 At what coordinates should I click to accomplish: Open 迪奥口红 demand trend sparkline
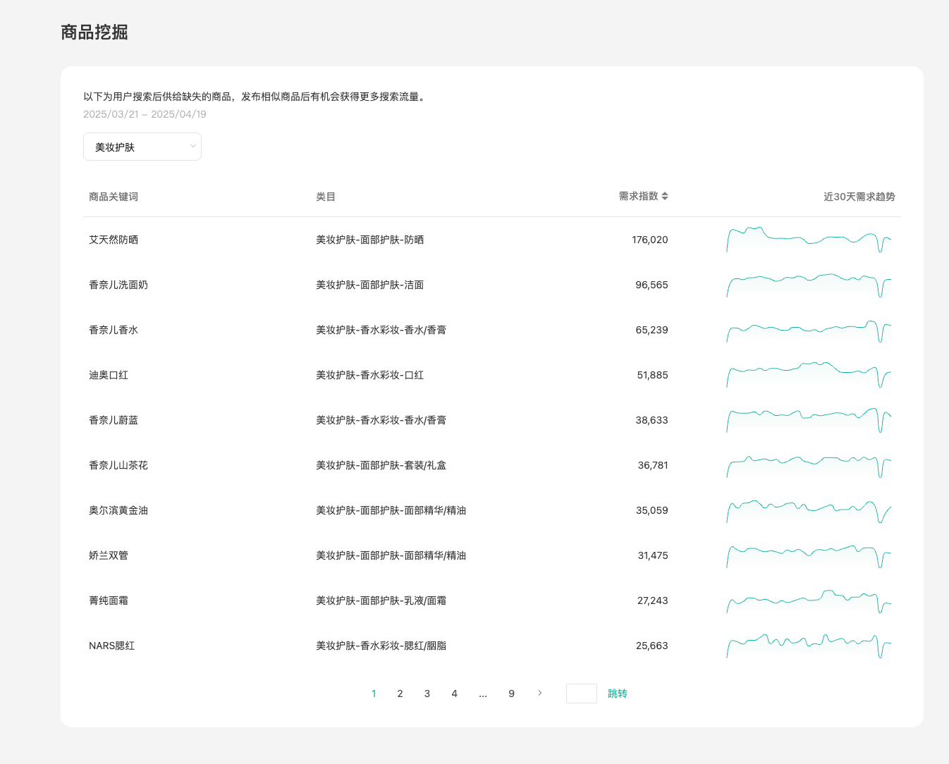809,375
